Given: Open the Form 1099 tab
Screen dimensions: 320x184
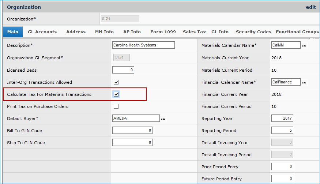Looking at the screenshot, I should 163,32.
